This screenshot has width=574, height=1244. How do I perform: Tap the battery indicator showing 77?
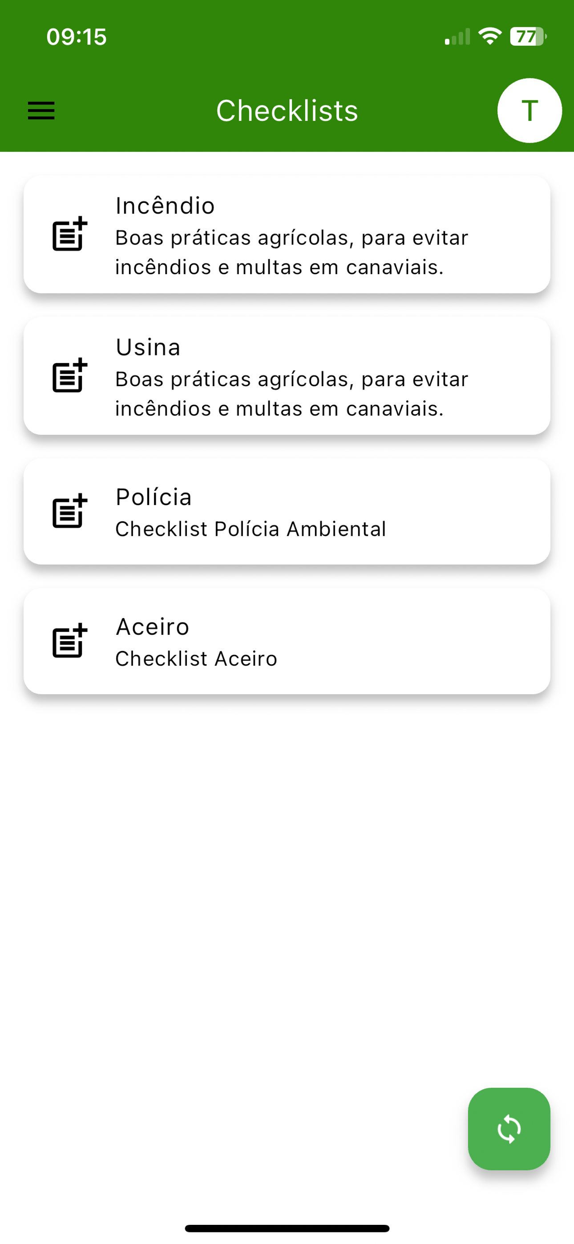[528, 36]
